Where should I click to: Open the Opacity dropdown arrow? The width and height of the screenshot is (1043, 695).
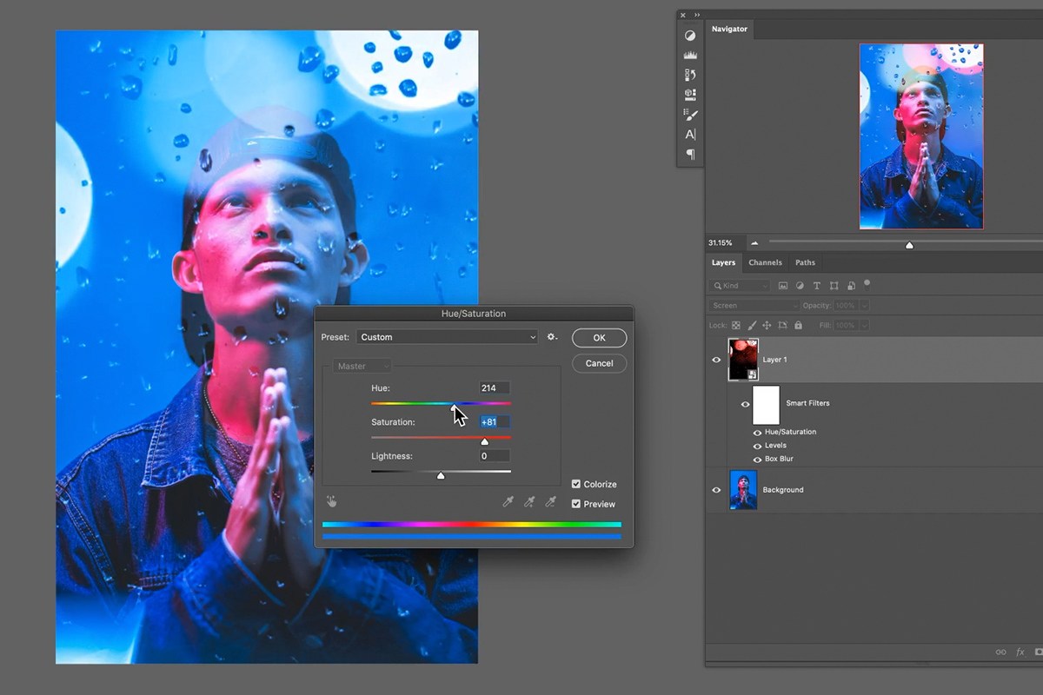(x=863, y=306)
